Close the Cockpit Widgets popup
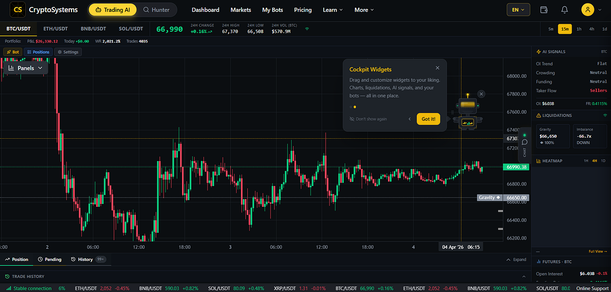This screenshot has width=611, height=292. point(437,68)
